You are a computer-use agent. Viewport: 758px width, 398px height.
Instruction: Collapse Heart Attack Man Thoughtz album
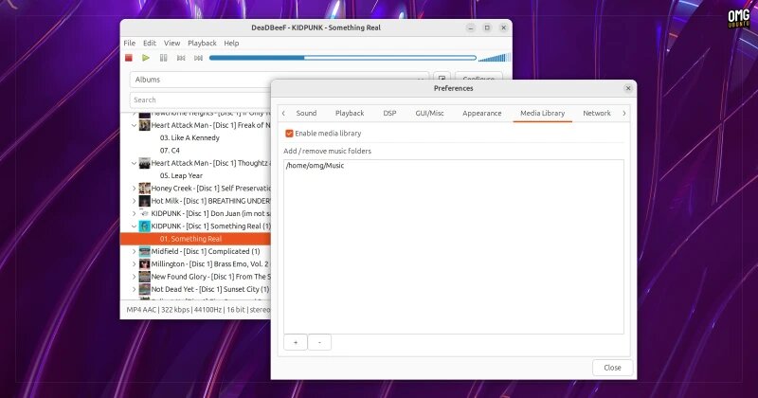pos(134,163)
